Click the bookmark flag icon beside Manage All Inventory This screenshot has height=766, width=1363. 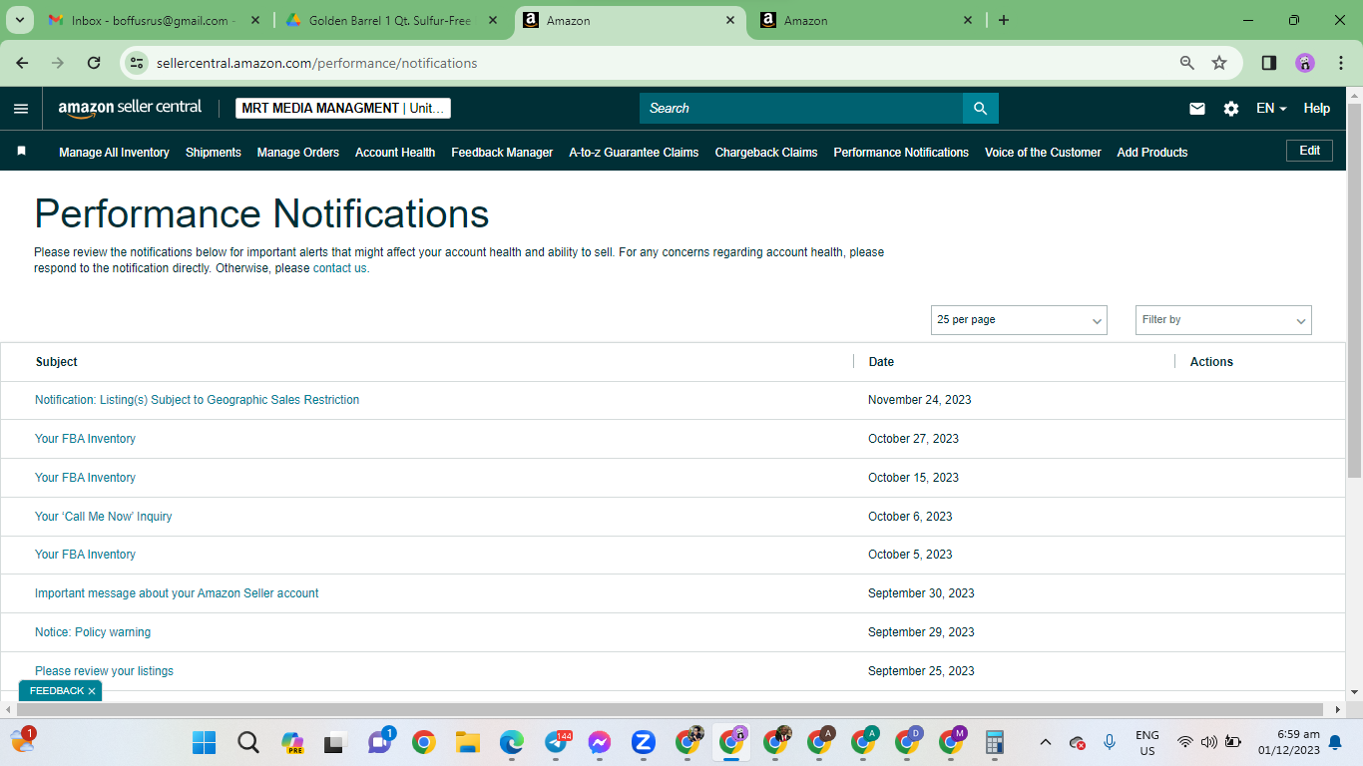click(x=21, y=152)
